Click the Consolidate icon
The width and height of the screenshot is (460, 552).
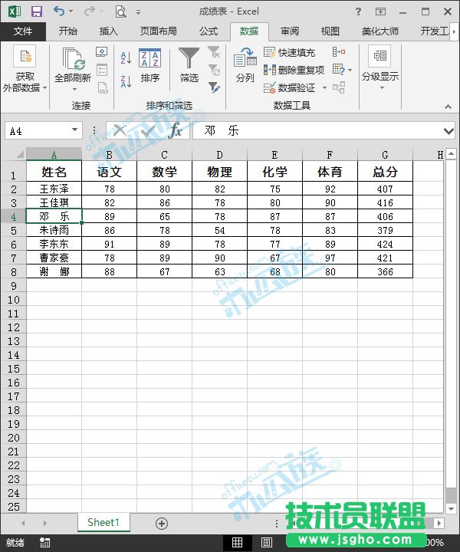point(339,52)
